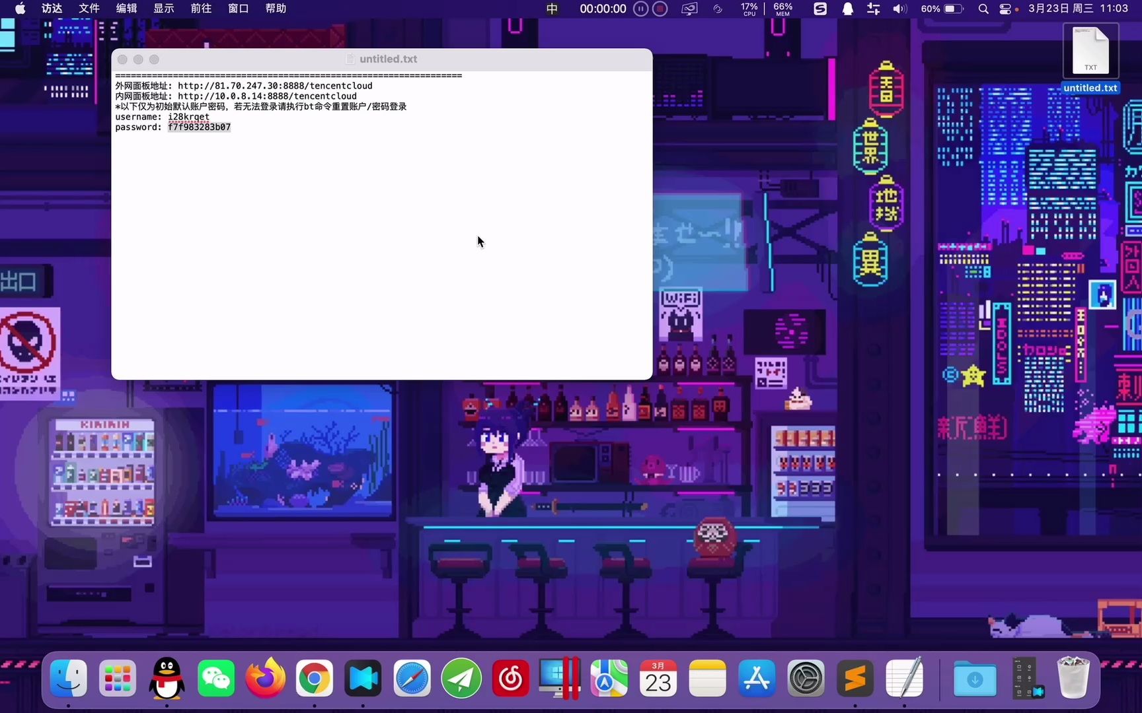The width and height of the screenshot is (1142, 713).
Task: Open Maps from the Dock
Action: pyautogui.click(x=609, y=678)
